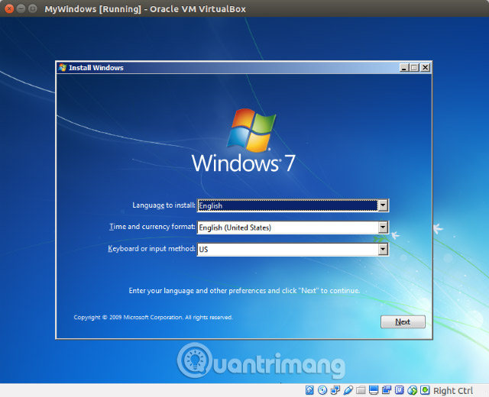Maximize the Install Windows dialog
Image resolution: width=489 pixels, height=397 pixels.
[x=414, y=67]
